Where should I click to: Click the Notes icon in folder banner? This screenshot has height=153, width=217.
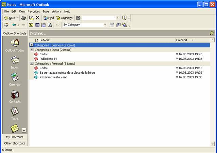(x=212, y=33)
